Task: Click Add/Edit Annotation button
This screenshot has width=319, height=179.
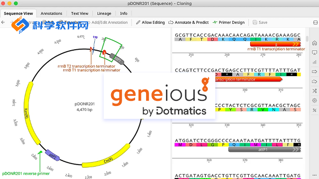Action: click(110, 22)
